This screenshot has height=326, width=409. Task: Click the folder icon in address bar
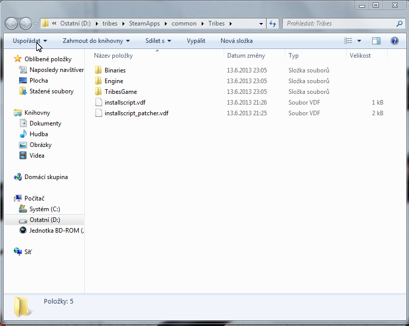(x=45, y=23)
